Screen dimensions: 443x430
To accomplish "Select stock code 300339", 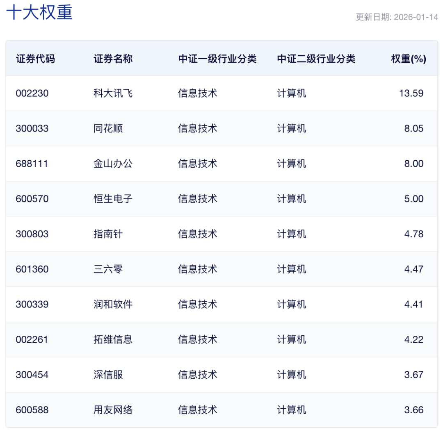I will pyautogui.click(x=32, y=304).
